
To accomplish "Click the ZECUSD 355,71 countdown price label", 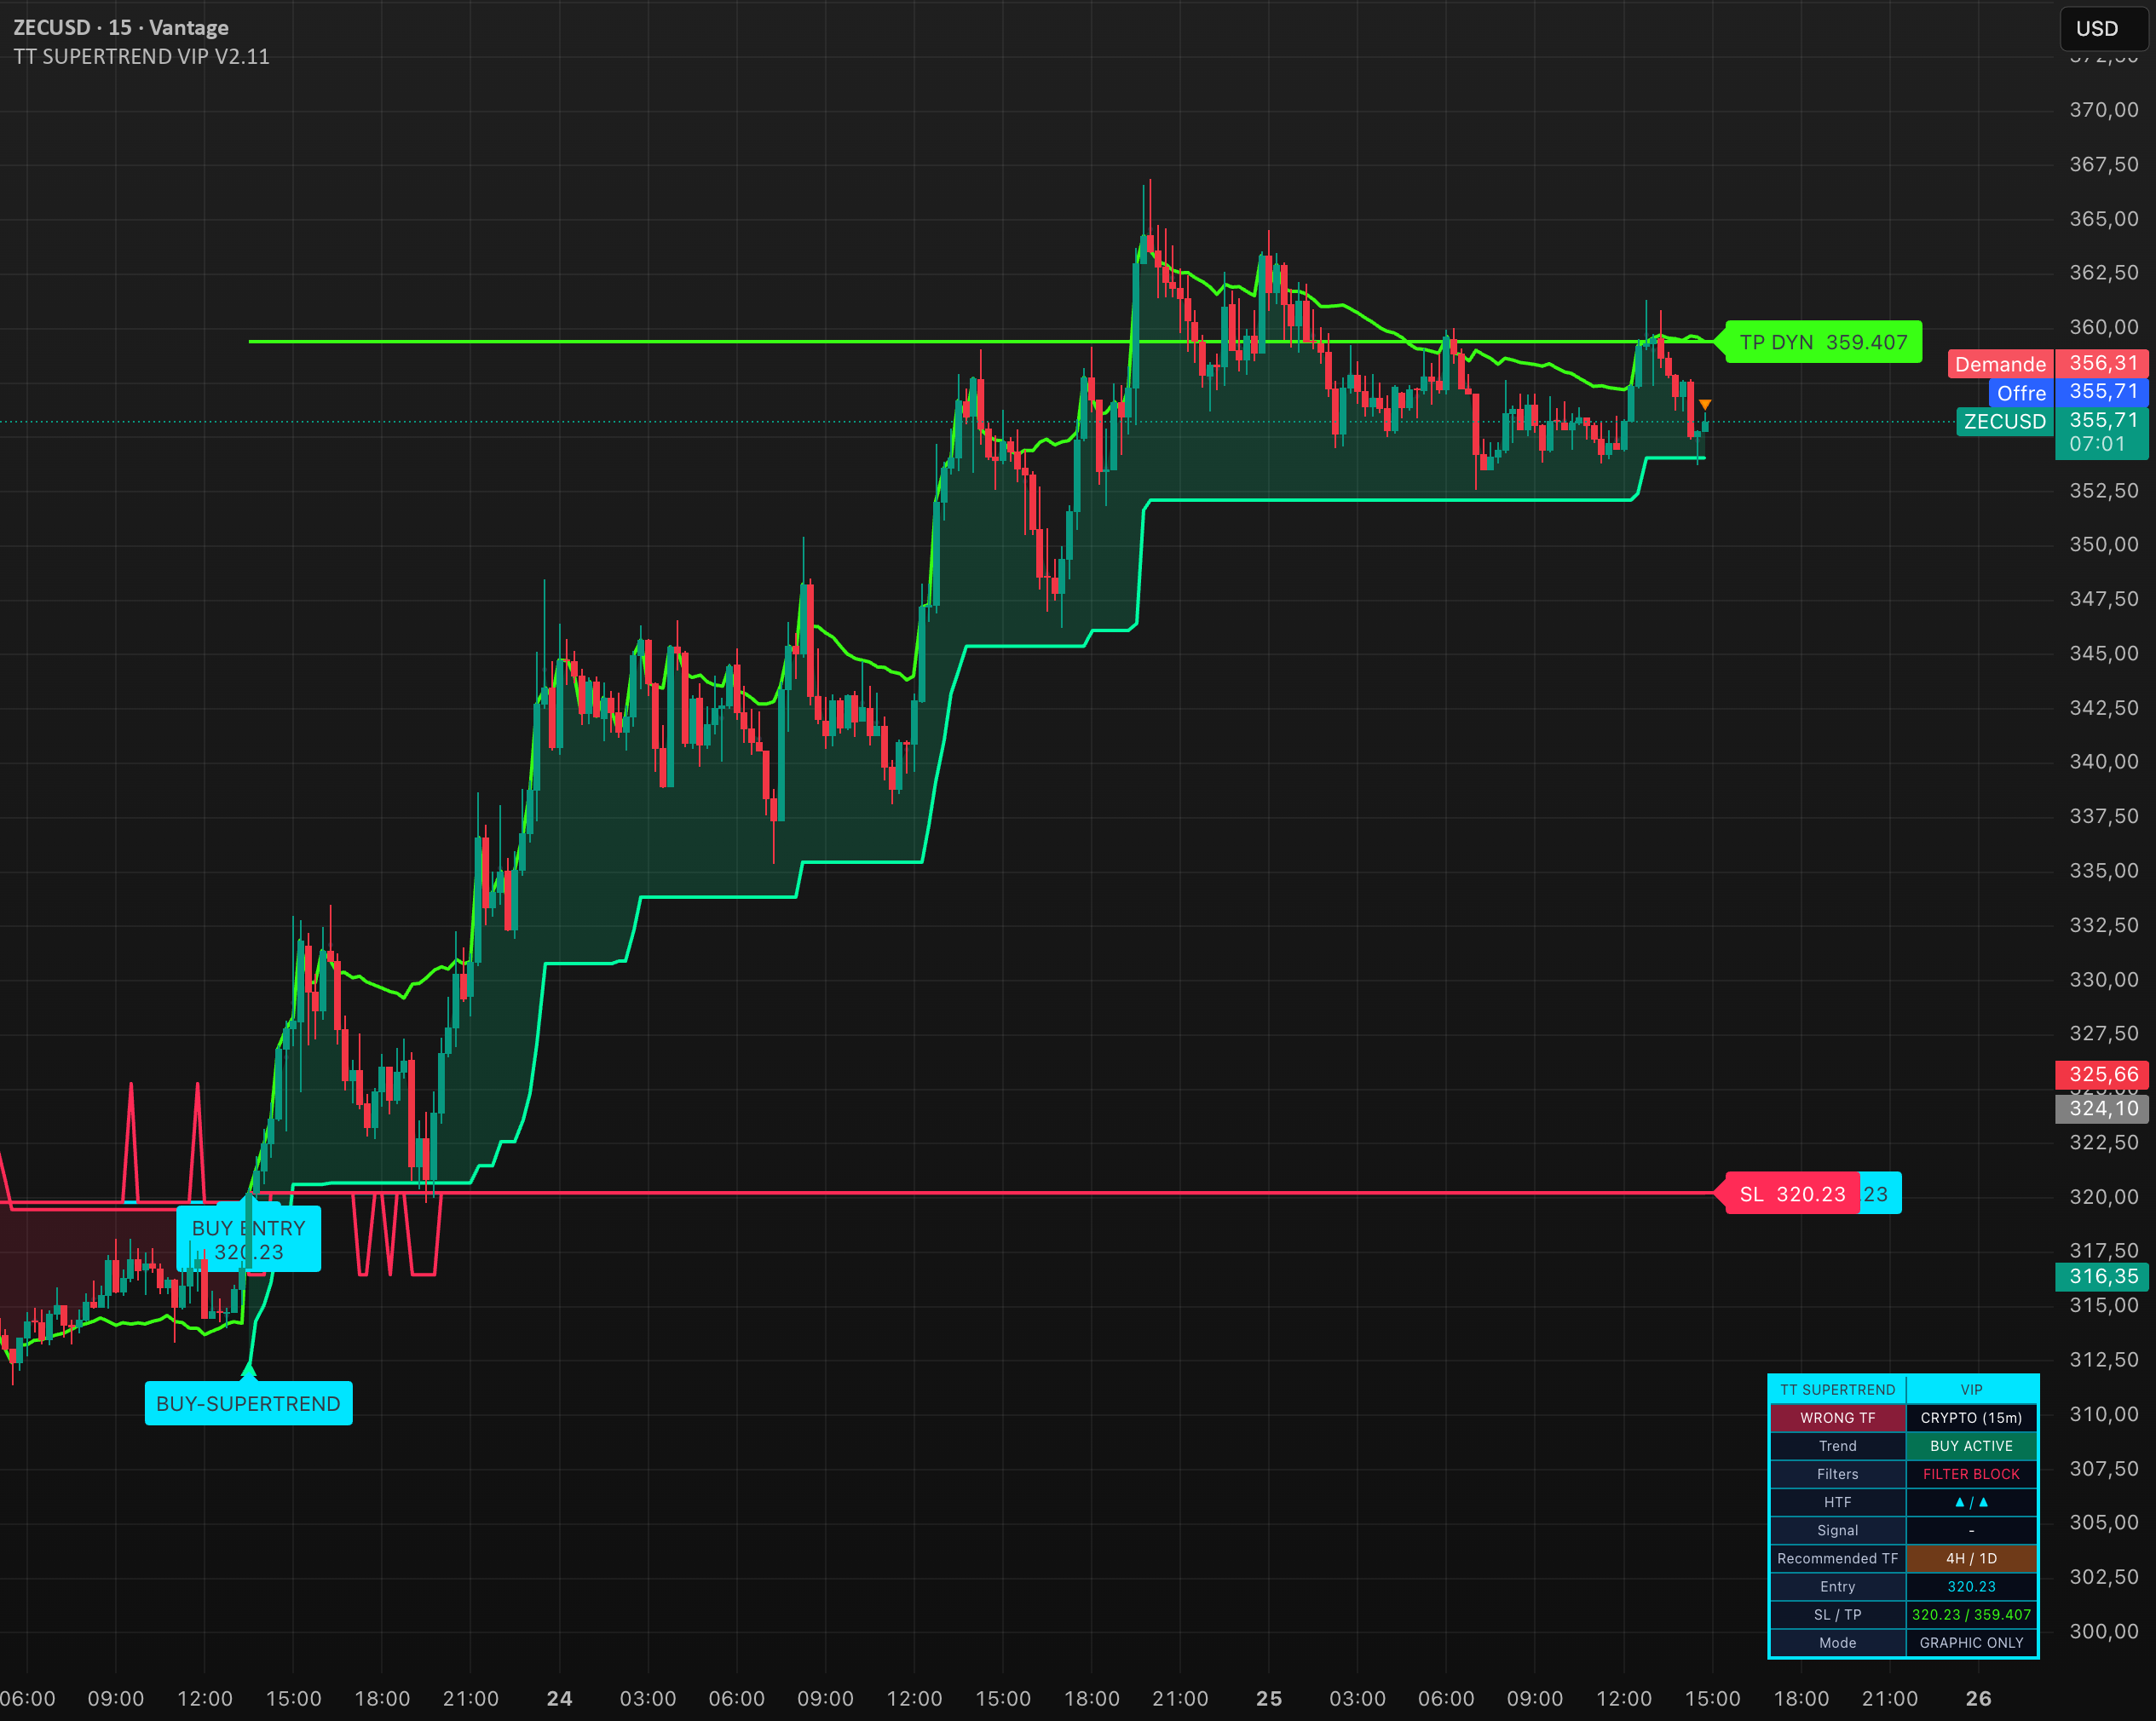I will [x=2052, y=432].
